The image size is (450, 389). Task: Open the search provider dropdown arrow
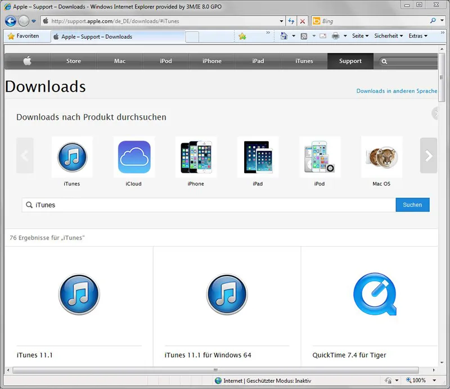(442, 20)
